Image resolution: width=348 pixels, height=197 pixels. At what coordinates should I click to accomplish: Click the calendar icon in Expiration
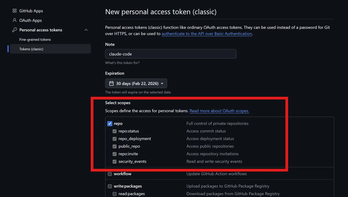111,83
